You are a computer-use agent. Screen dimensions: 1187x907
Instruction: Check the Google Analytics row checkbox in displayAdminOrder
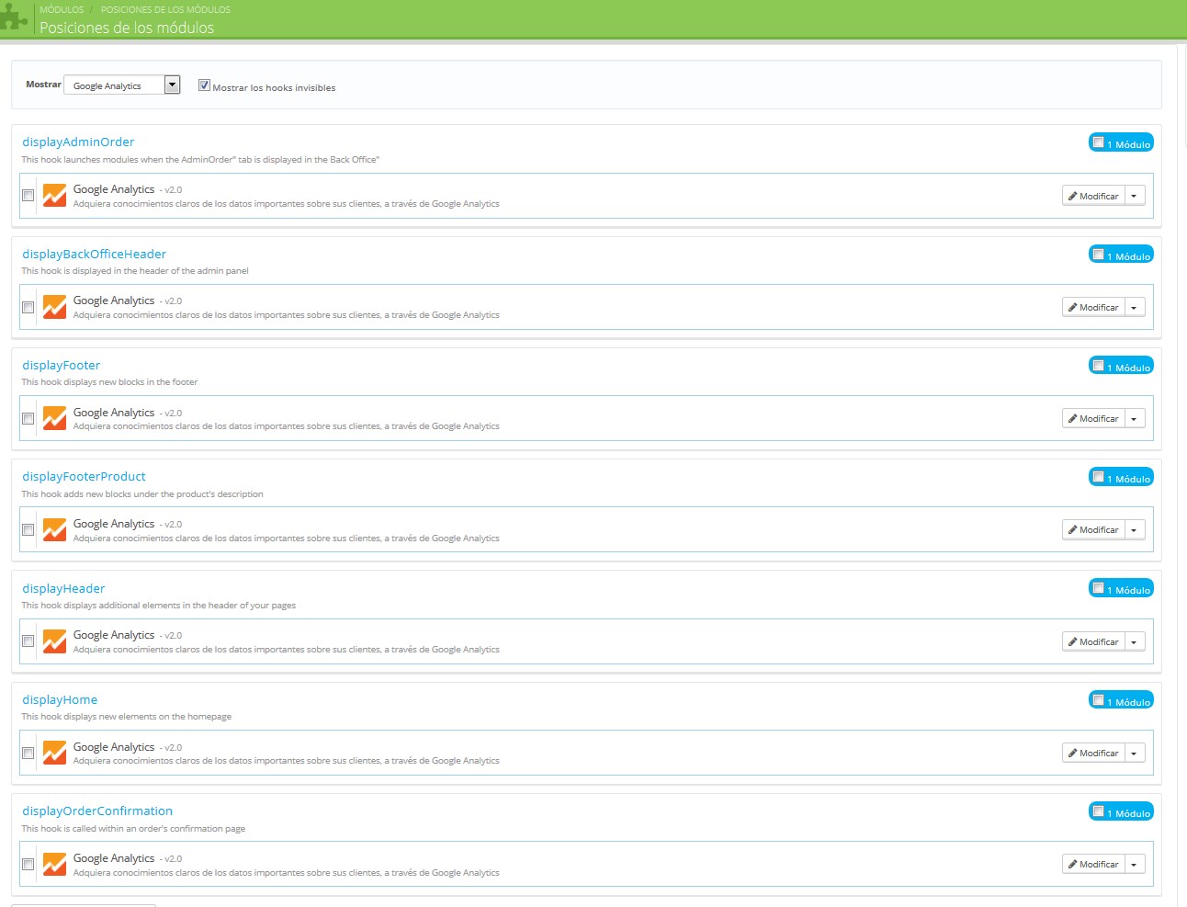point(28,195)
